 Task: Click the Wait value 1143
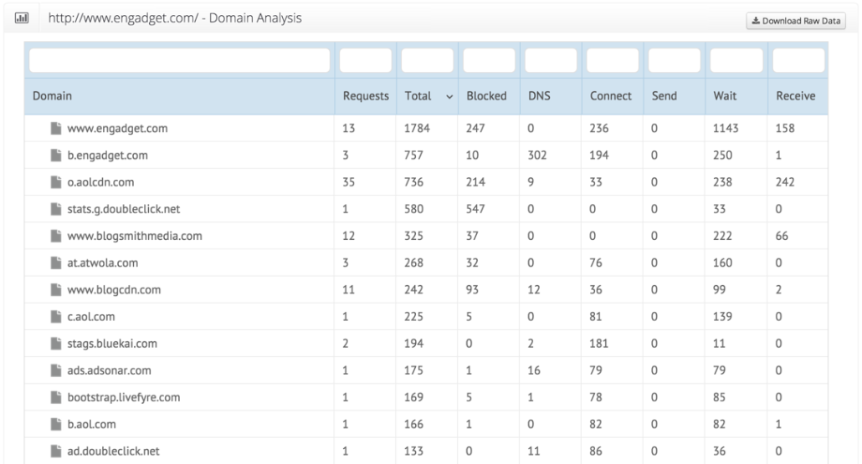tap(726, 129)
